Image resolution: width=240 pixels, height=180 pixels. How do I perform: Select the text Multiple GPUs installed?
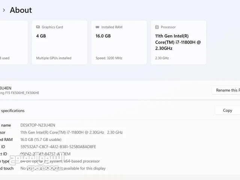point(54,58)
